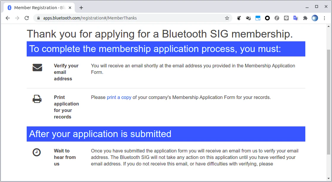
Task: Click the 'Once you have submitted' paragraph
Action: coord(195,157)
